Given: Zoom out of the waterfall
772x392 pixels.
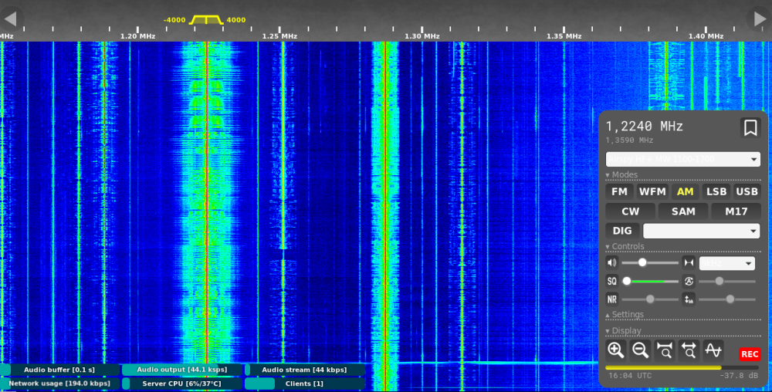Looking at the screenshot, I should [640, 350].
